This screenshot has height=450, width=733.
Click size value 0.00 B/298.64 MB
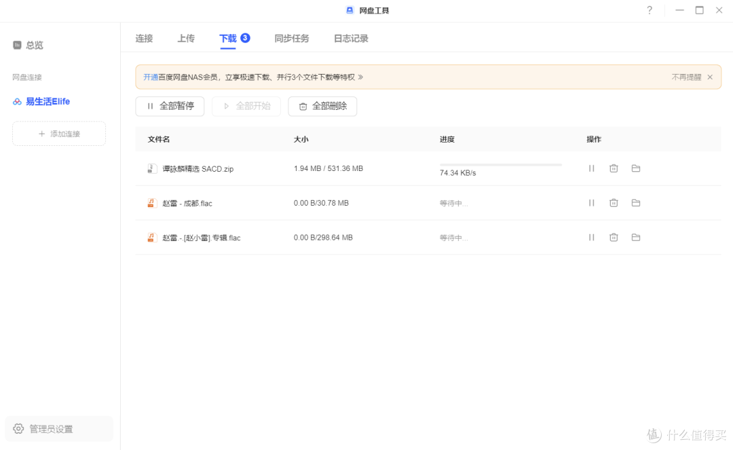tap(323, 238)
